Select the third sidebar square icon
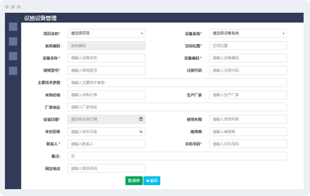 click(x=13, y=56)
